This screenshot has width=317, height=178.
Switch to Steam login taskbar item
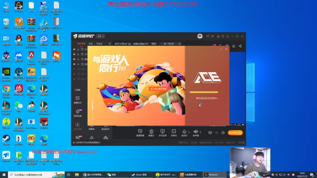coord(141,174)
